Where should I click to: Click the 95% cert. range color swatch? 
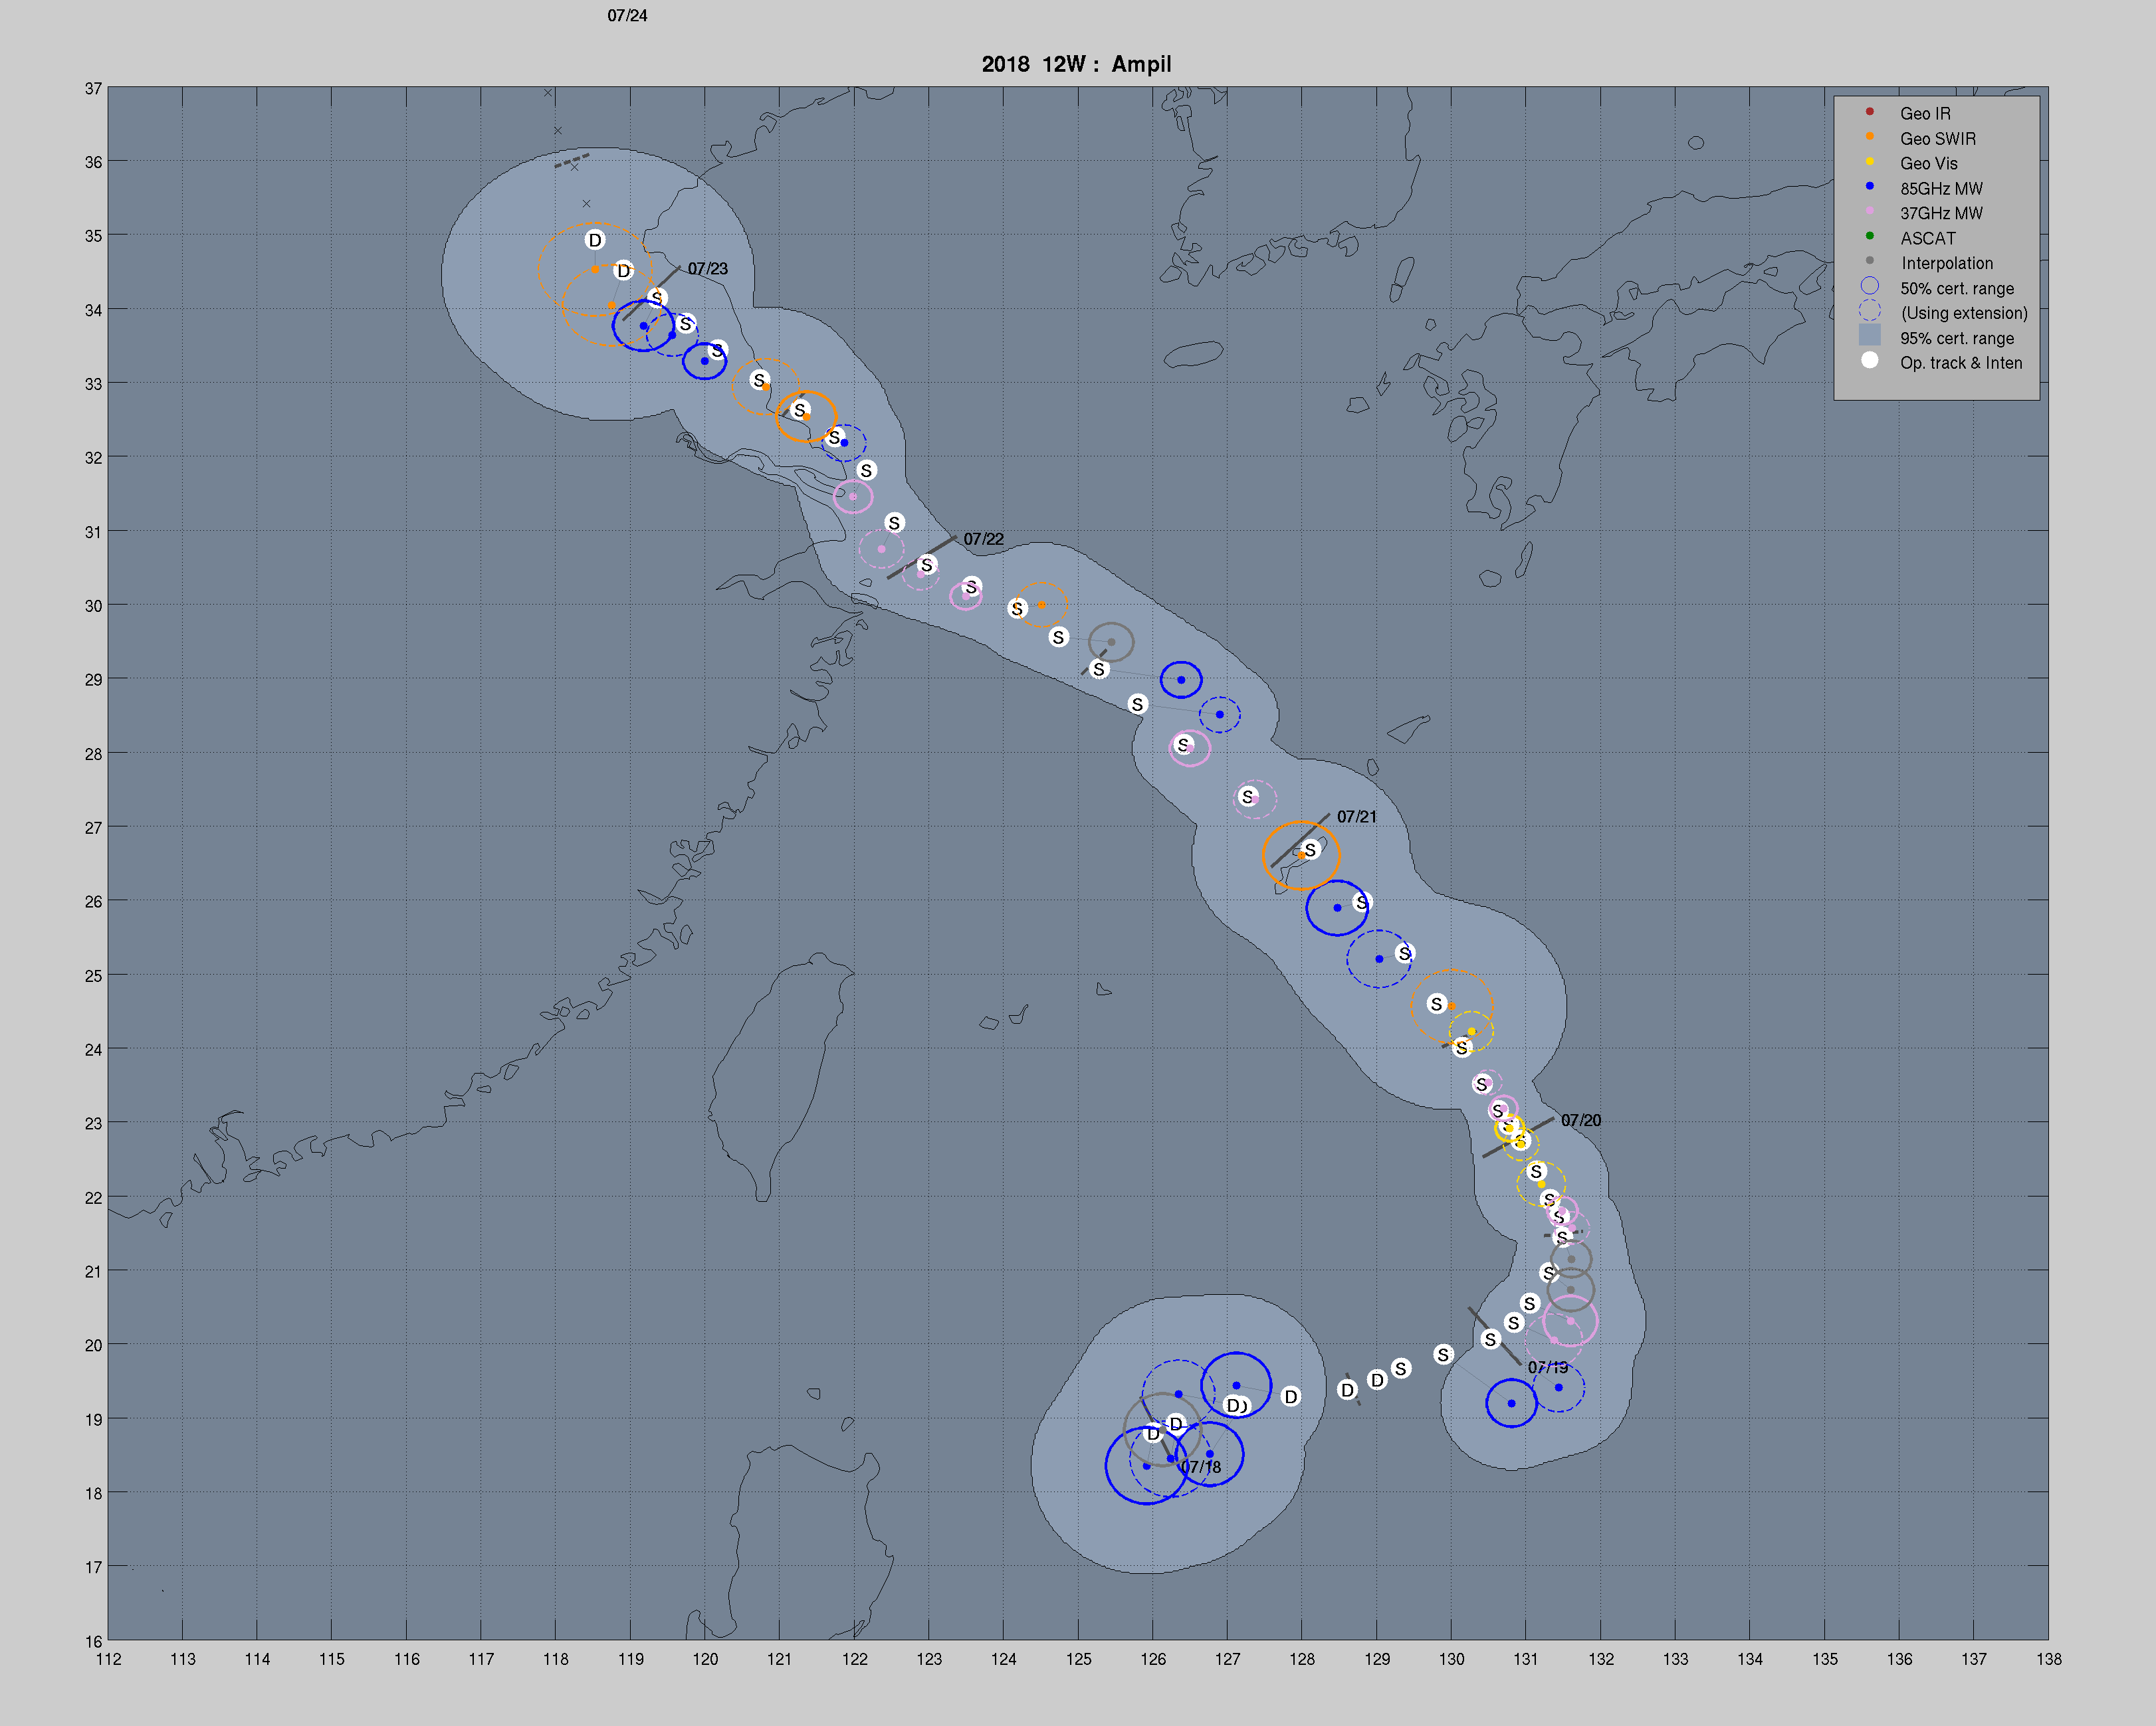1869,336
